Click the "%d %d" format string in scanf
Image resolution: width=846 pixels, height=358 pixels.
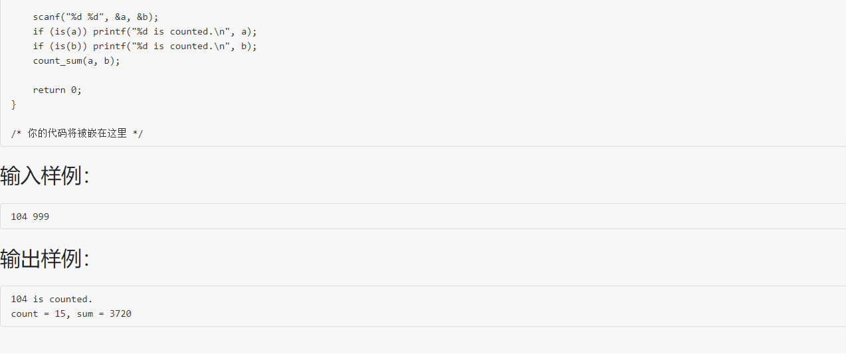point(87,17)
